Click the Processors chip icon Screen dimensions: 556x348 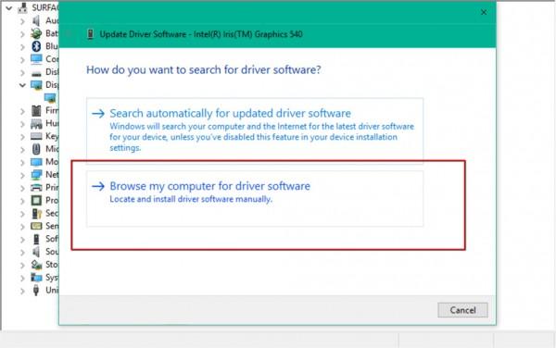36,200
